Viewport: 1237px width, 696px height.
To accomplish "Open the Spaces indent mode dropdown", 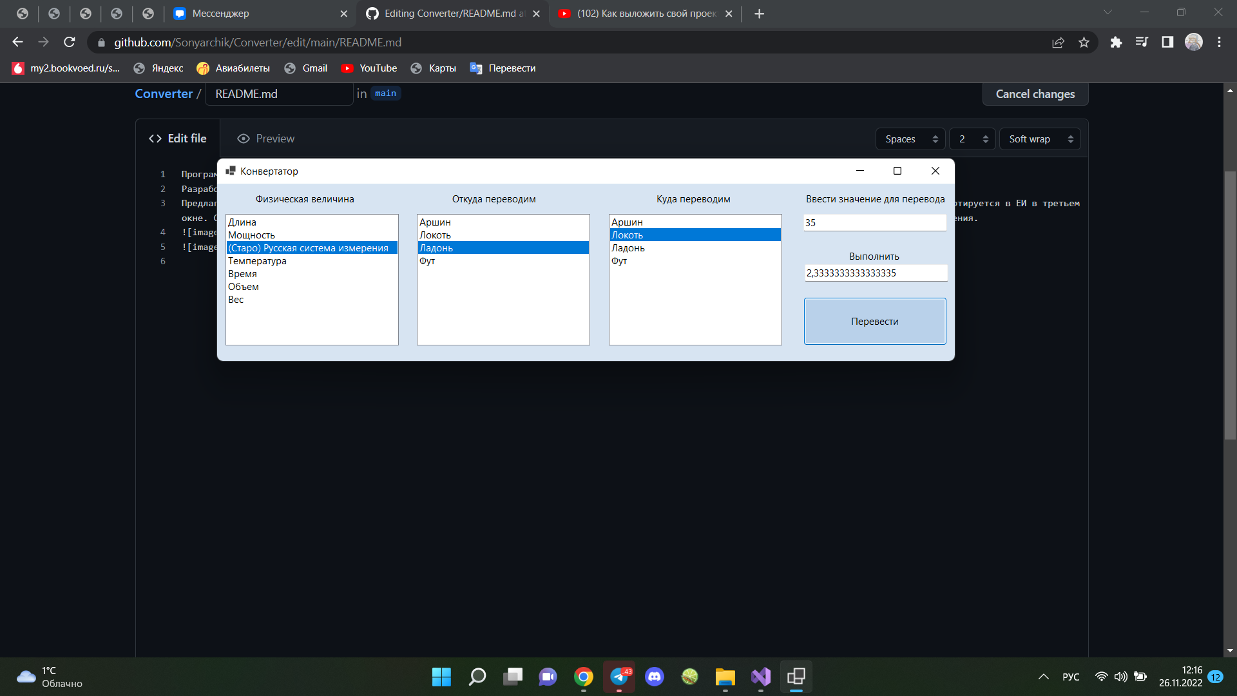I will click(x=910, y=139).
